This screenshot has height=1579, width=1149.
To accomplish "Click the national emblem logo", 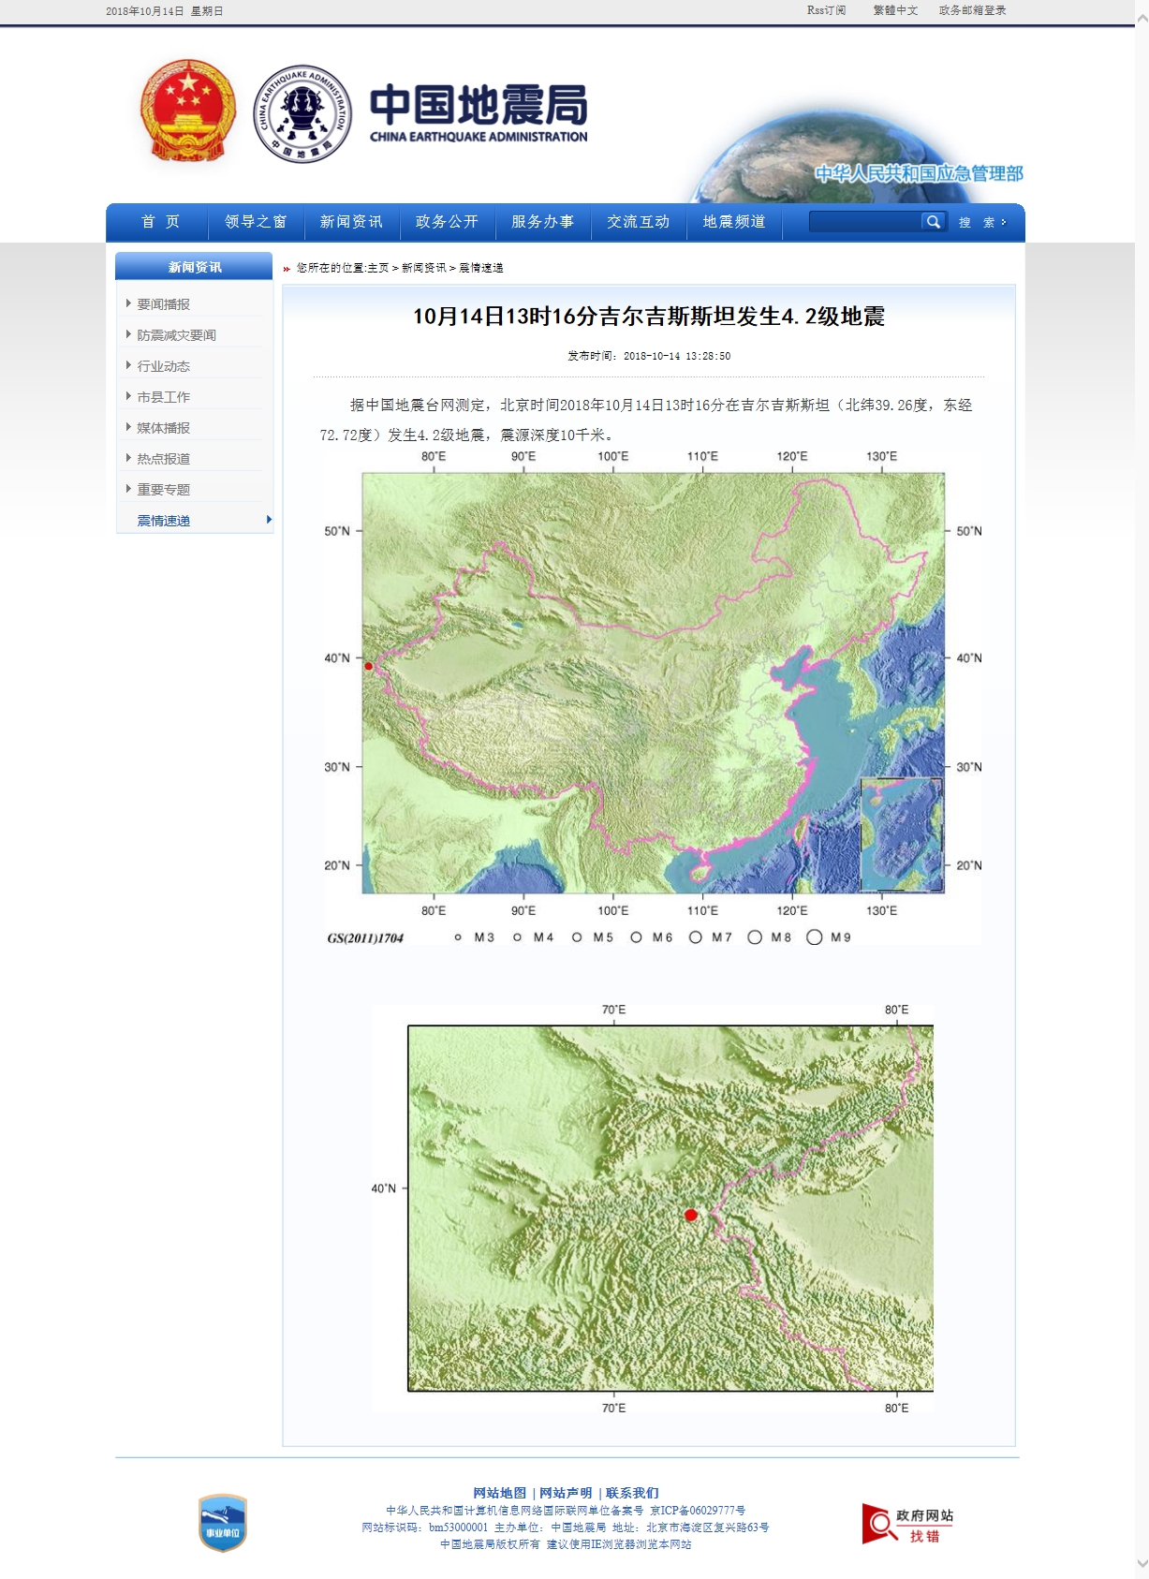I will click(188, 111).
